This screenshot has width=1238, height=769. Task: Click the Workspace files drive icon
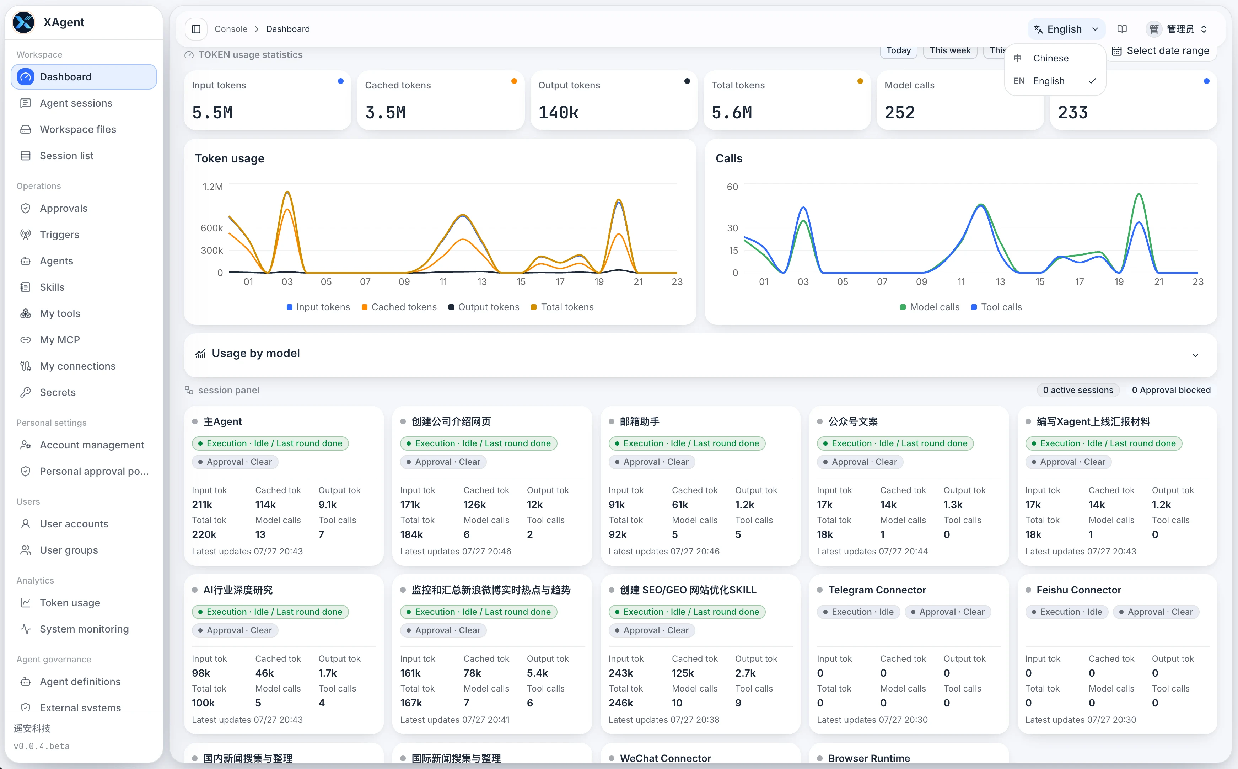[x=26, y=130]
